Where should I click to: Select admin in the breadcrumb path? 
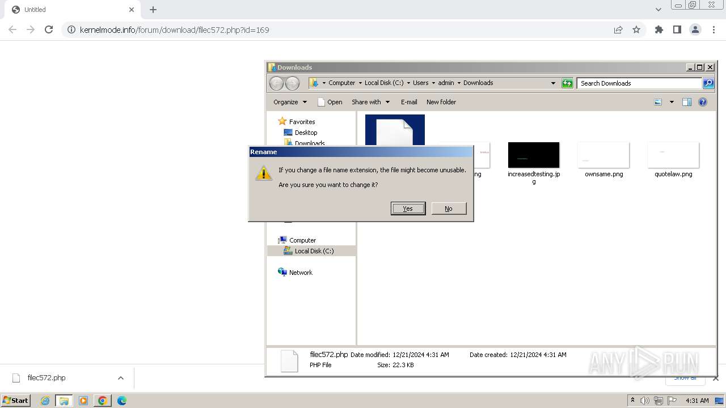[x=446, y=83]
